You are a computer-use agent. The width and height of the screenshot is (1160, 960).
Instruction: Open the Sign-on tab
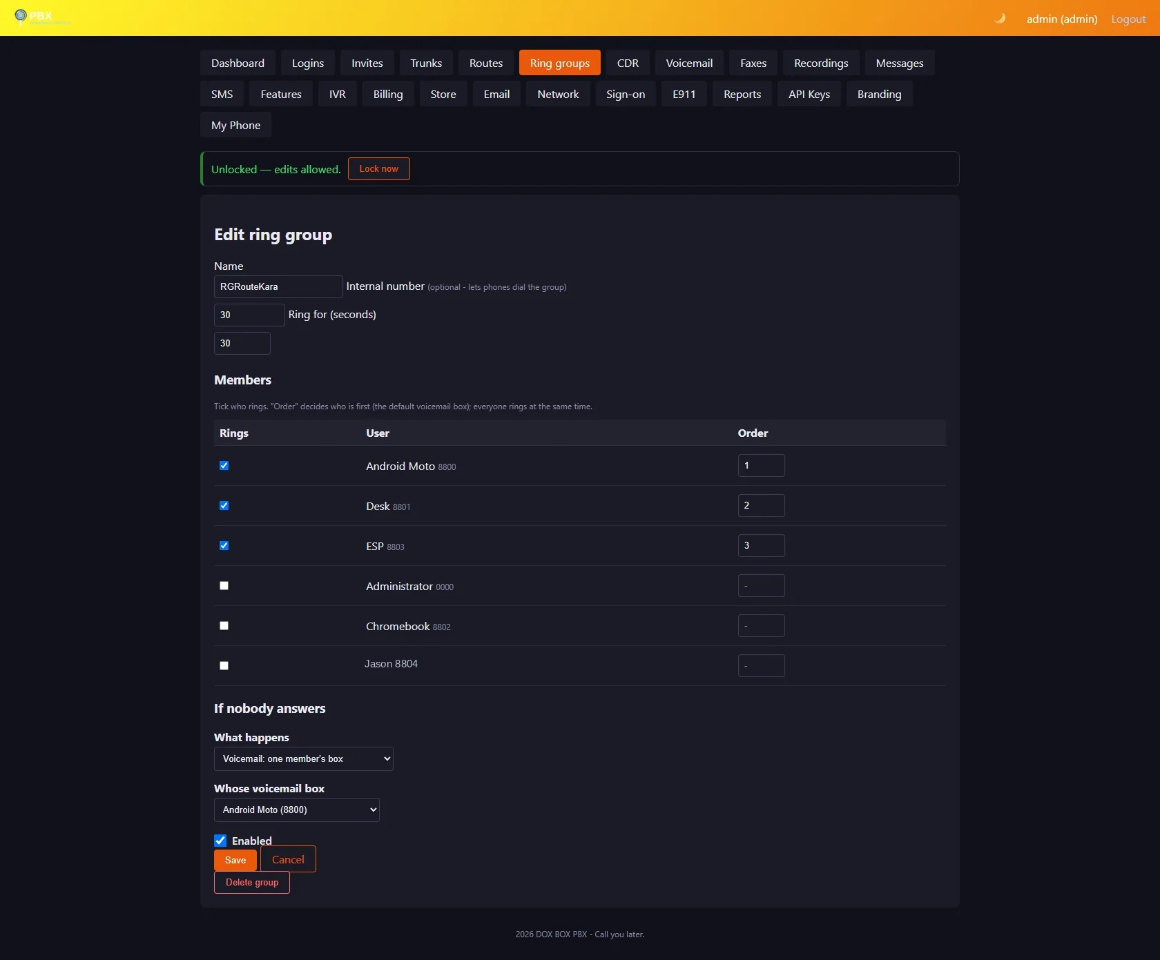click(x=626, y=94)
